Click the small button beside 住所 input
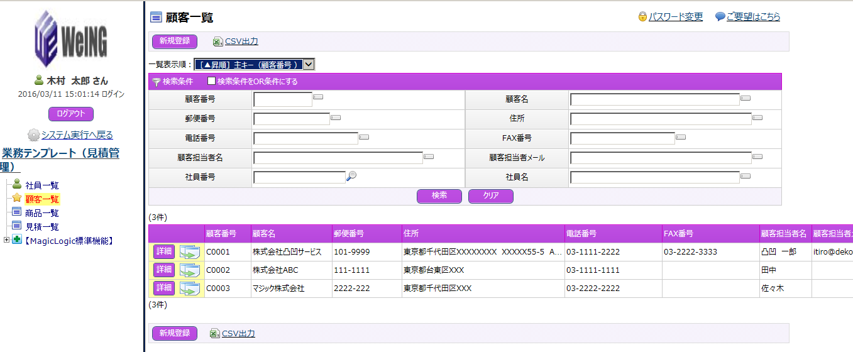This screenshot has height=352, width=853. 757,117
